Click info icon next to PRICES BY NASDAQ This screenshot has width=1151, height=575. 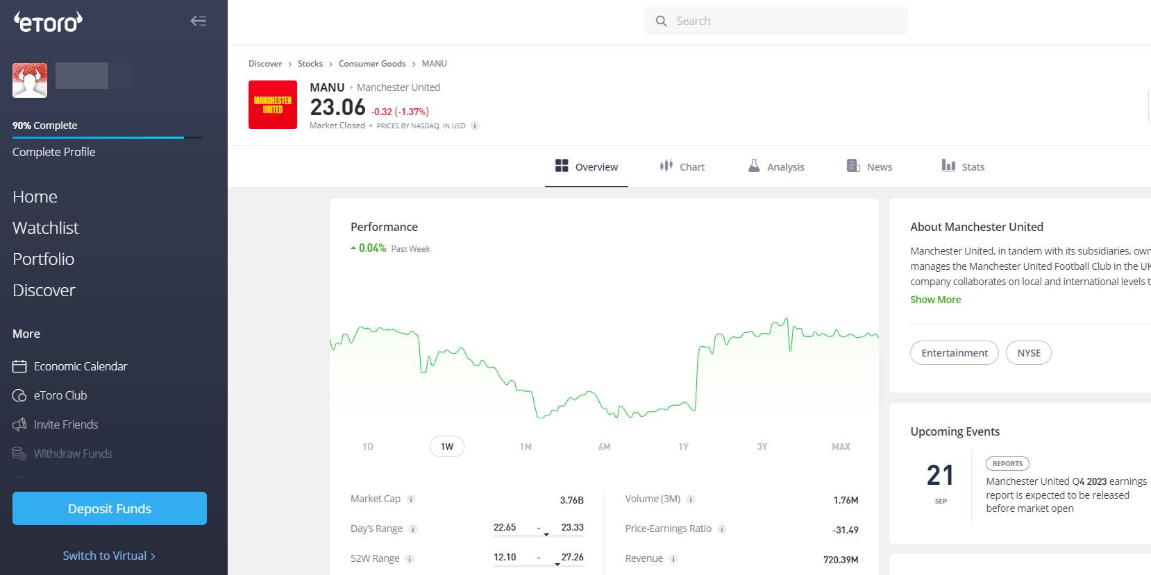point(475,126)
